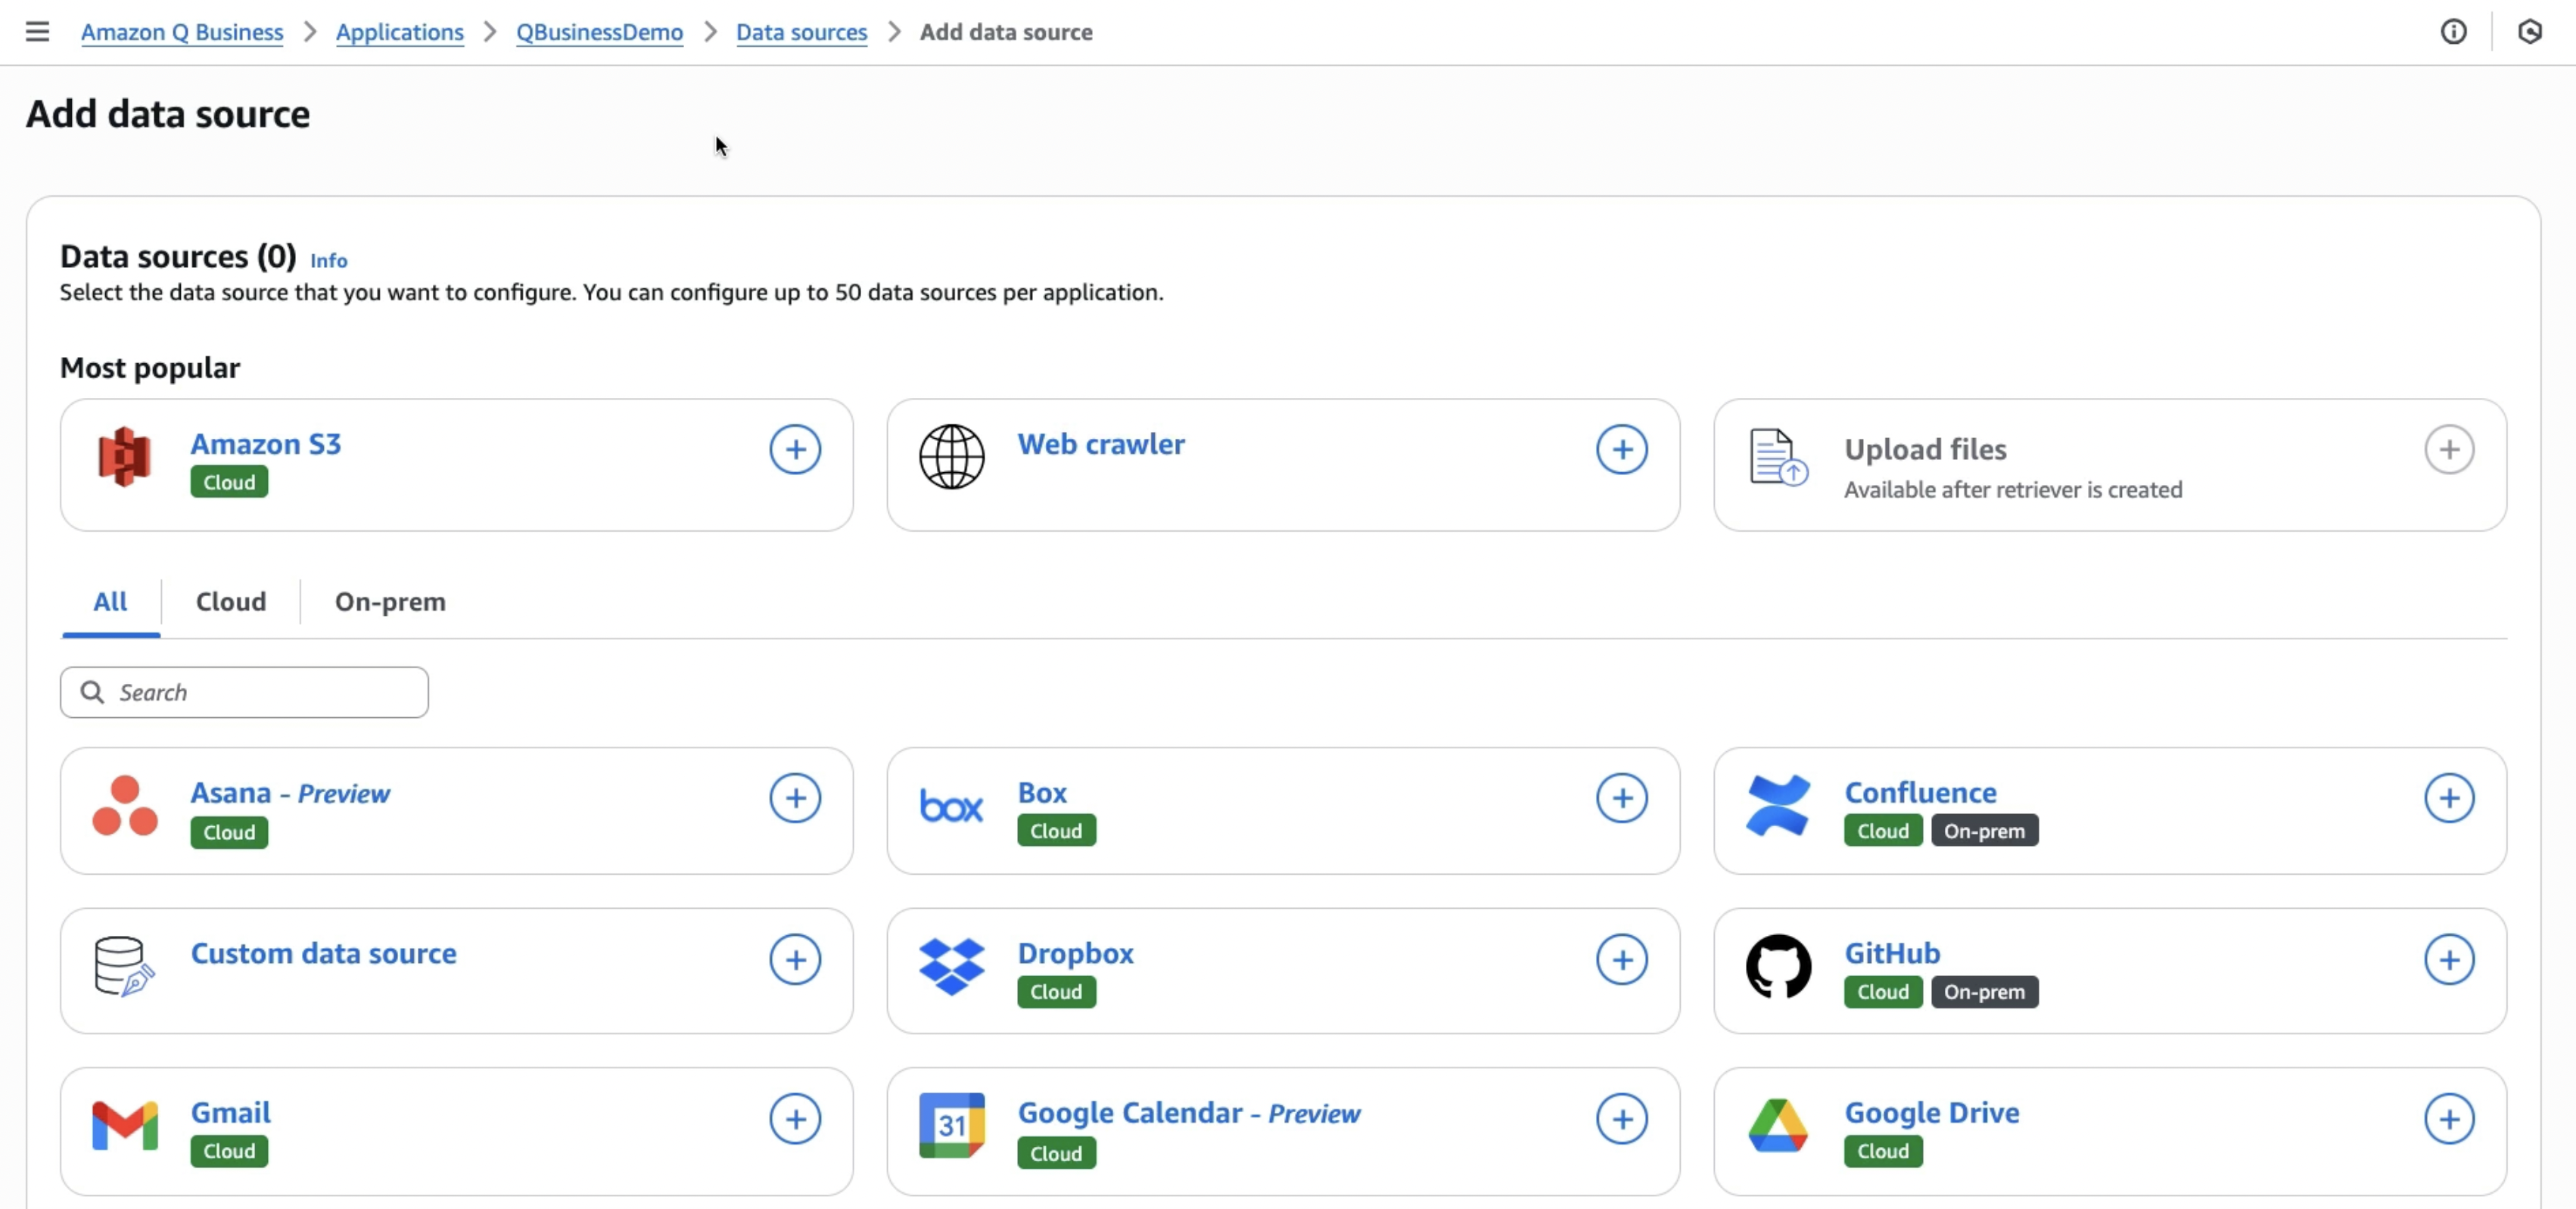Open Custom data source link
The height and width of the screenshot is (1209, 2576).
tap(323, 953)
